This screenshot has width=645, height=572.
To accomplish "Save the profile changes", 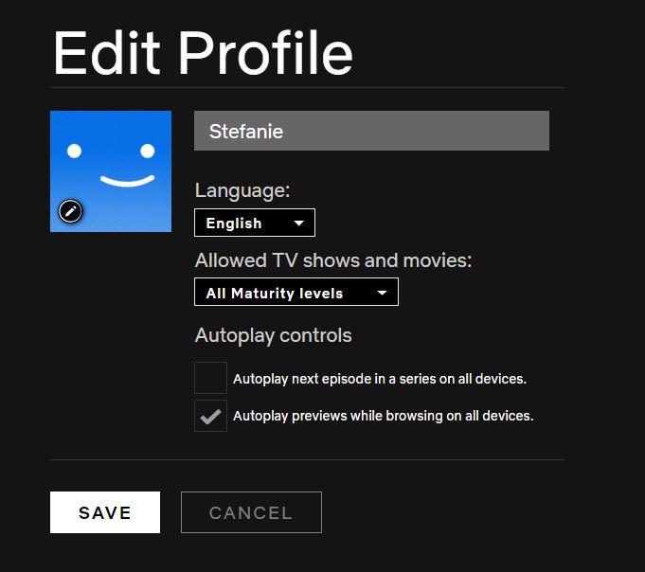I will coord(105,512).
